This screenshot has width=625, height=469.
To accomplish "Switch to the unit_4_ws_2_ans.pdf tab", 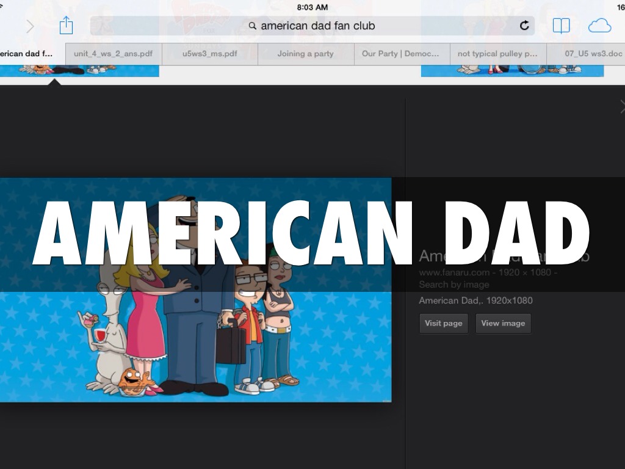I will click(113, 54).
